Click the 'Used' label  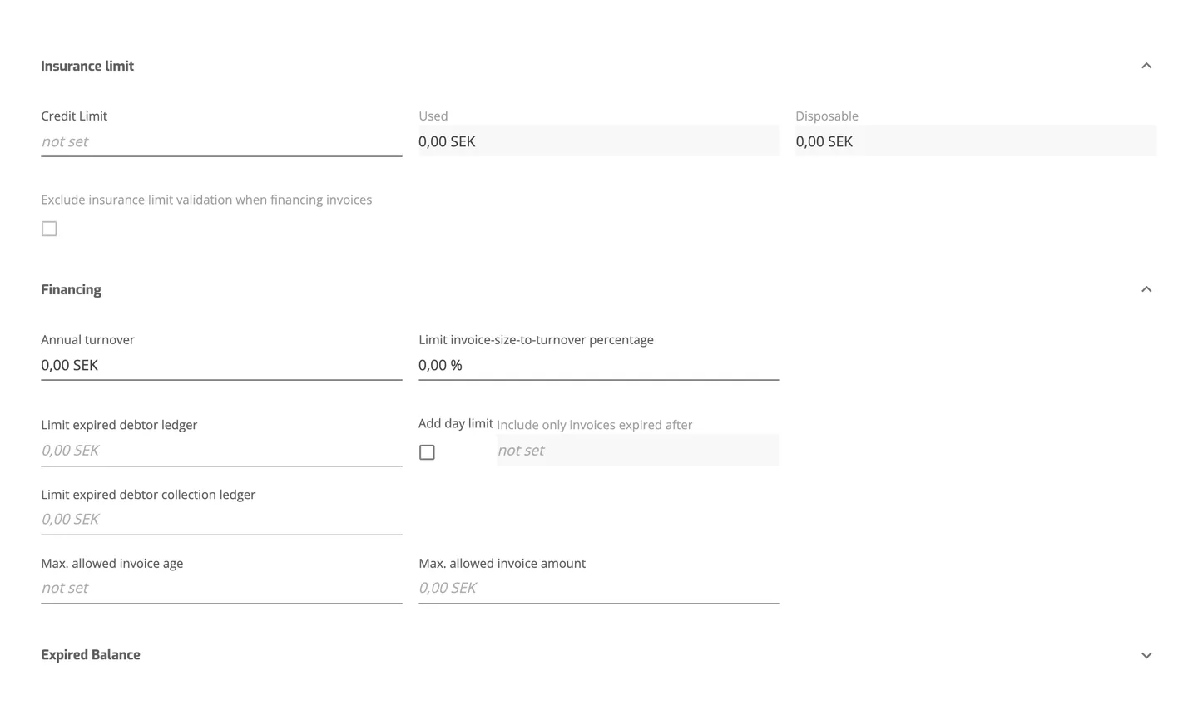coord(433,116)
